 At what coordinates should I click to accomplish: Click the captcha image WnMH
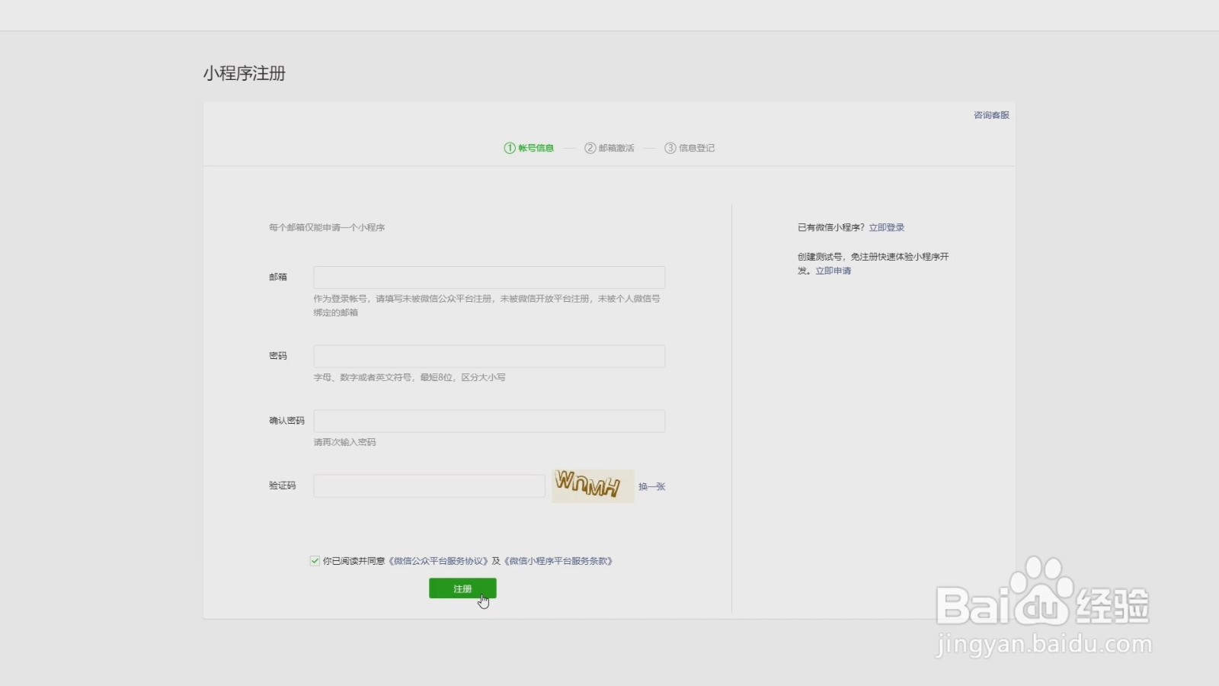(593, 486)
